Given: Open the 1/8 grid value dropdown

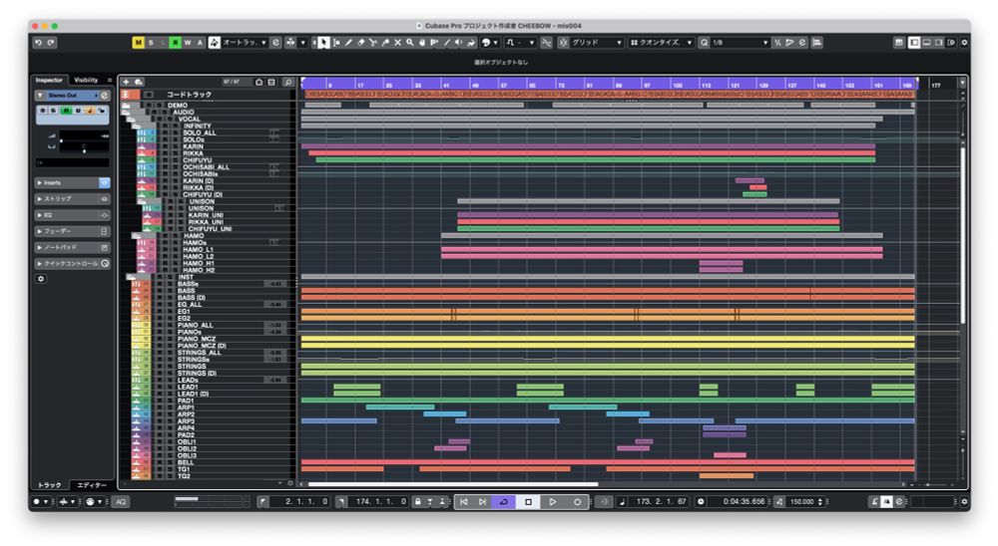Looking at the screenshot, I should point(740,43).
